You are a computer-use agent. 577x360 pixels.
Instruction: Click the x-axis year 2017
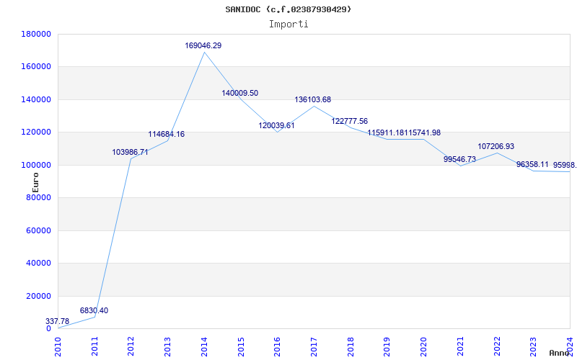pyautogui.click(x=314, y=347)
